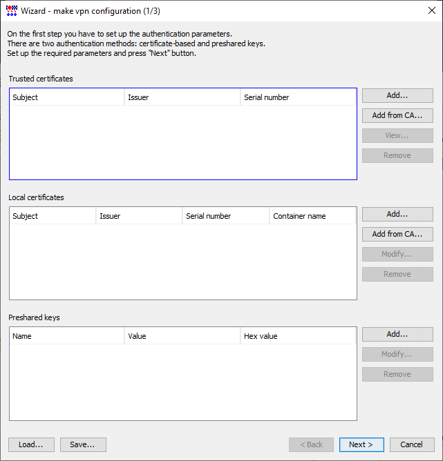Screen dimensions: 443x461
Task: Add local certificate from CA
Action: pos(397,235)
